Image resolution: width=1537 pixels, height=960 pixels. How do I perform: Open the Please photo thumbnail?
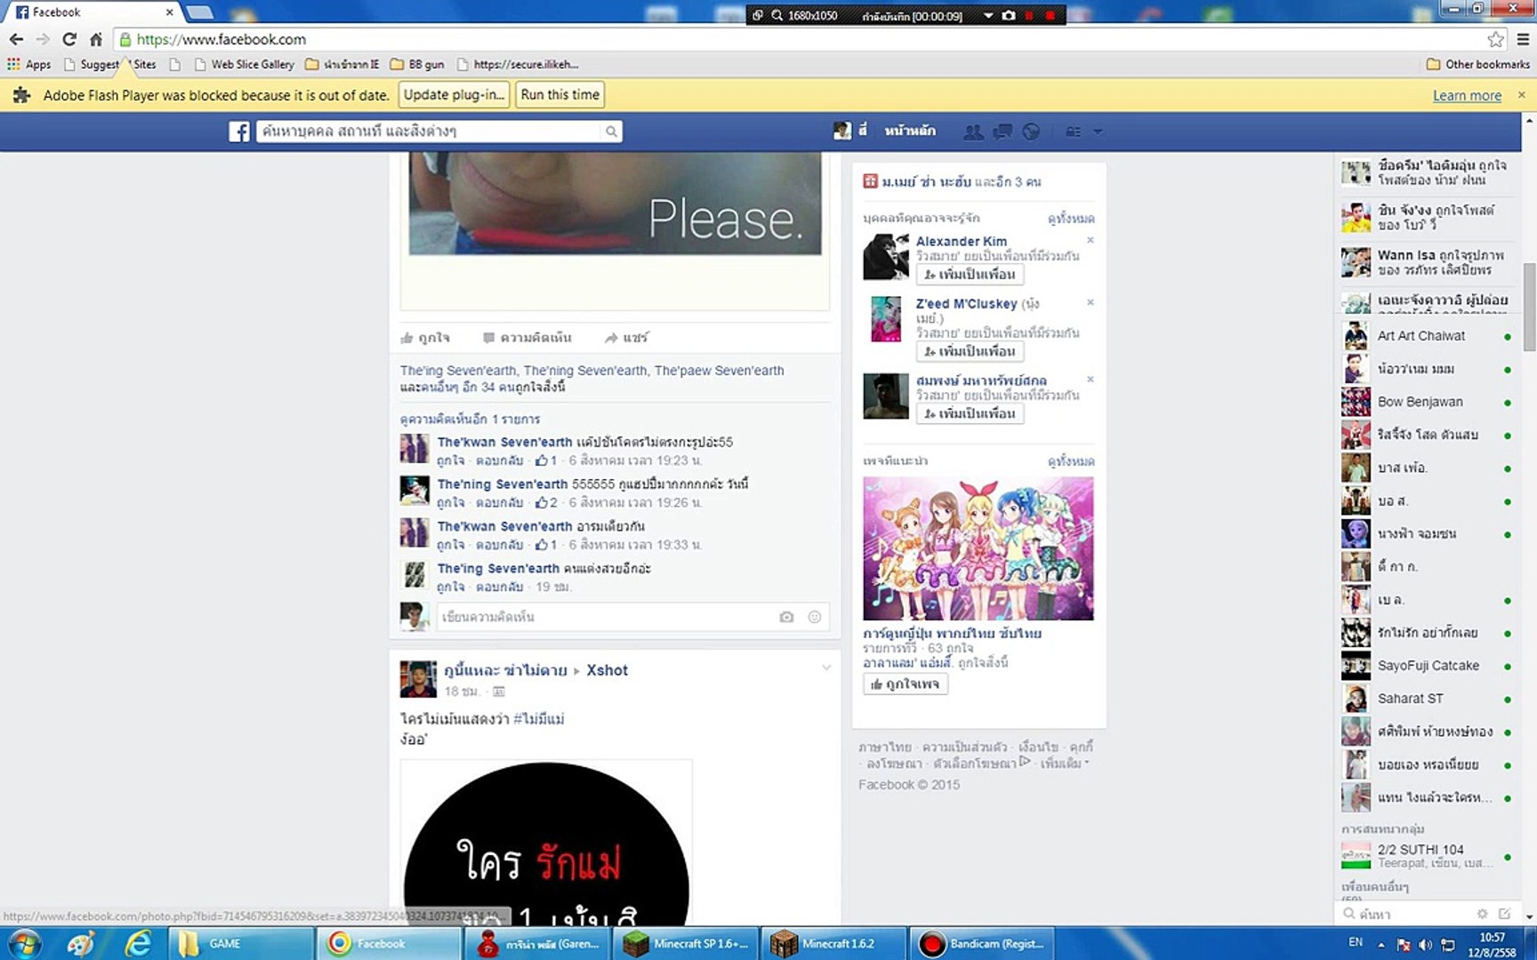[x=615, y=204]
